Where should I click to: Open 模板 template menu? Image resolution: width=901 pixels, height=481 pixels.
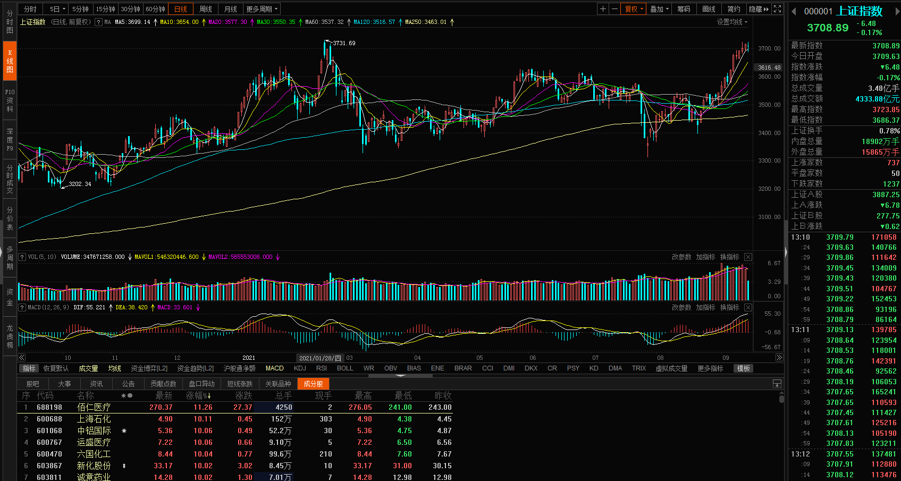point(743,368)
